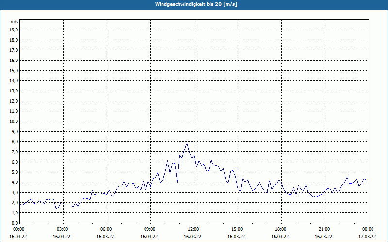Click the 16.03.22 date under 06:00
The width and height of the screenshot is (388, 242).
click(x=105, y=236)
